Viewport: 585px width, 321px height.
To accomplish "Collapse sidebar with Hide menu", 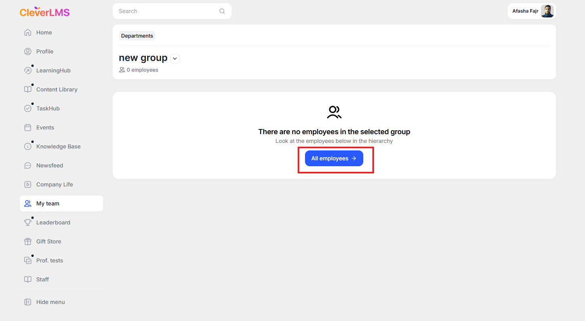I will (44, 302).
